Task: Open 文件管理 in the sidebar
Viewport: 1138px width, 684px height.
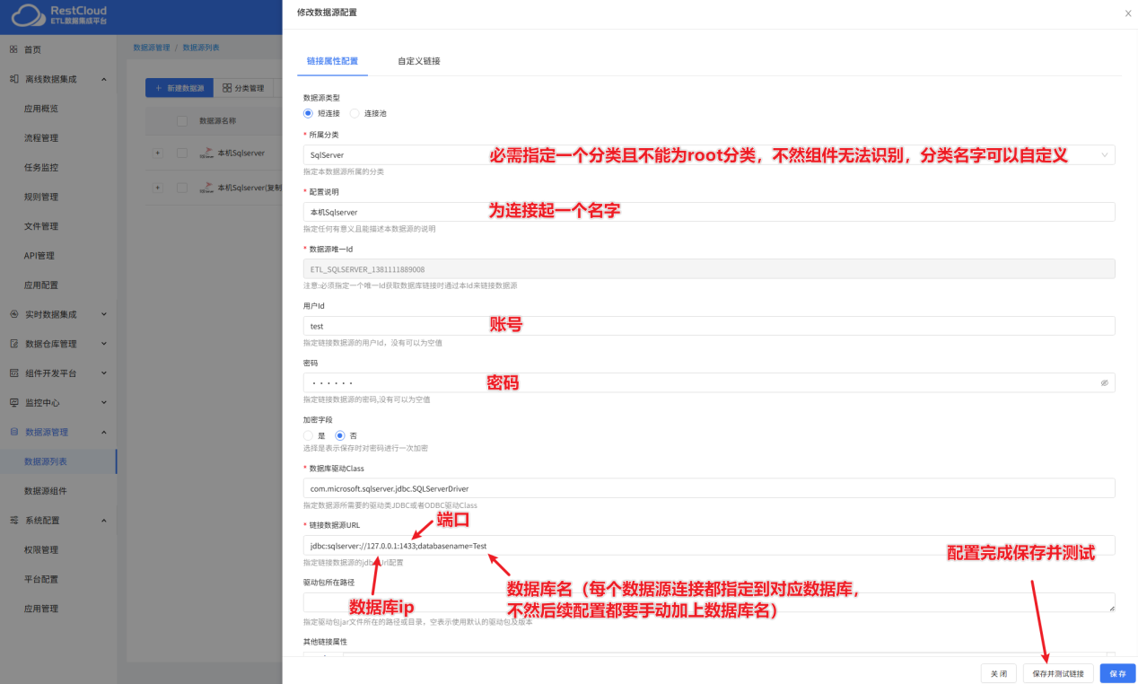Action: 41,226
